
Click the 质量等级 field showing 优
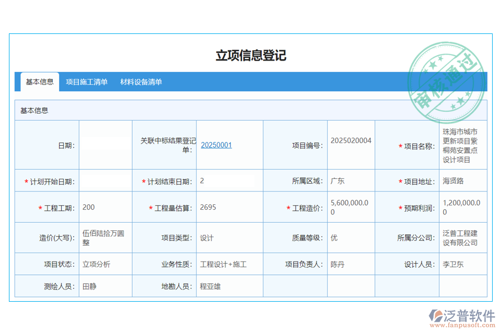[350, 237]
